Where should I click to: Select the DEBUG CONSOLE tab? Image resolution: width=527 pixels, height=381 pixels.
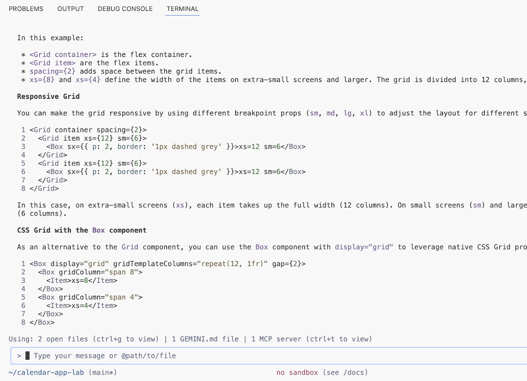coord(125,9)
